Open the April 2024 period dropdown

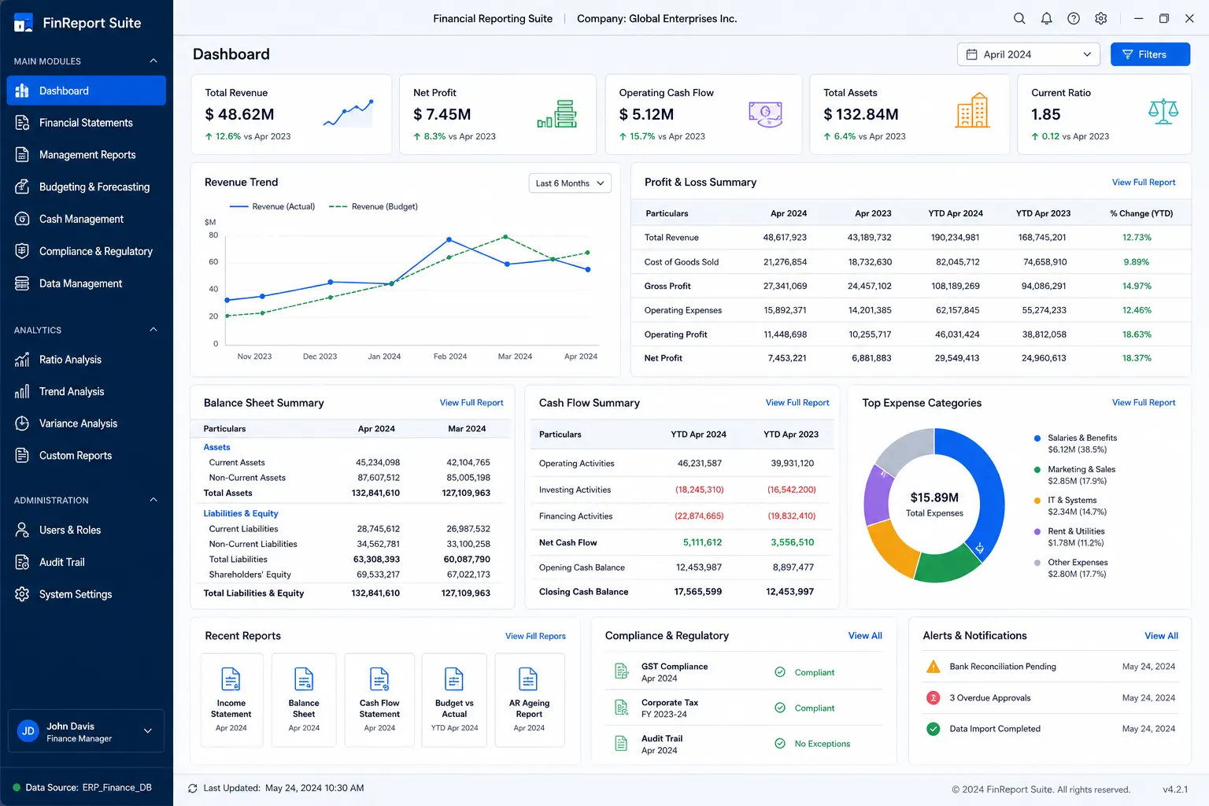point(1029,54)
